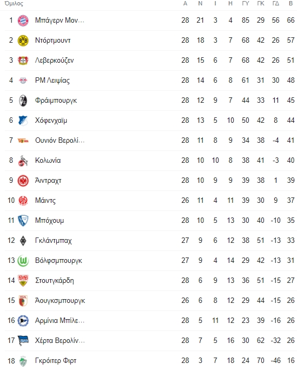The height and width of the screenshot is (370, 297).
Task: Click the Eintracht Frankfurt eagle logo
Action: click(23, 181)
